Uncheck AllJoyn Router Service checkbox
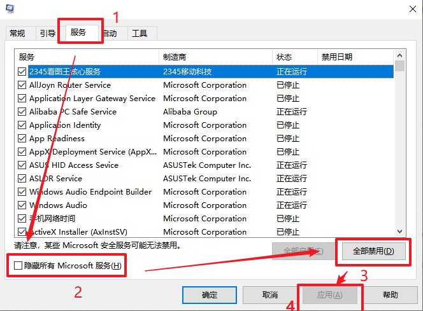Viewport: 423px width, 311px height. (x=22, y=85)
